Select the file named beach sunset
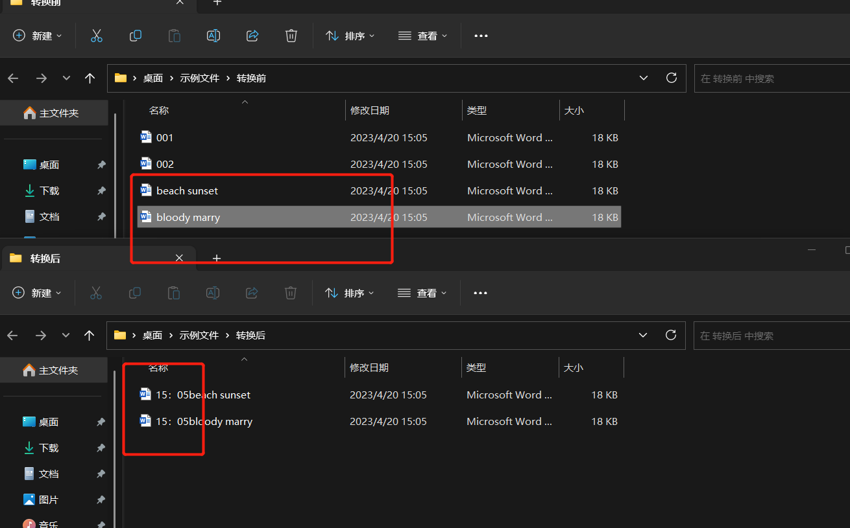The height and width of the screenshot is (528, 850). (187, 190)
